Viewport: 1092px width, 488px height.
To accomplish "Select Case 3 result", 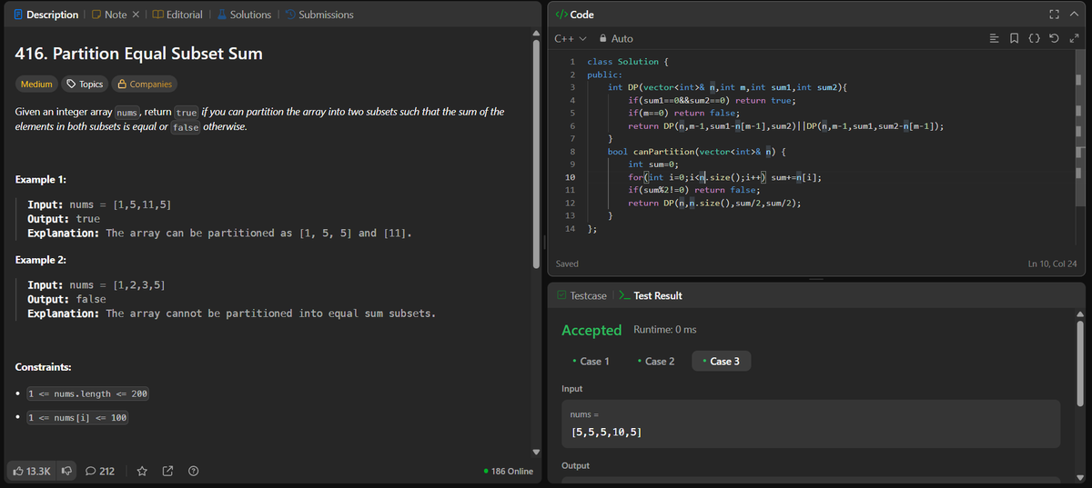I will [721, 361].
